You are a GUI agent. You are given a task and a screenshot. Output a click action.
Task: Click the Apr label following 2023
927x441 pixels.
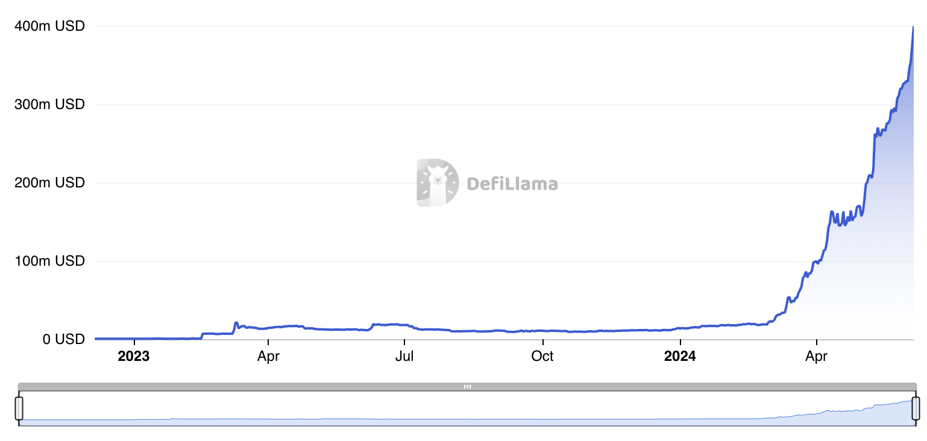268,357
